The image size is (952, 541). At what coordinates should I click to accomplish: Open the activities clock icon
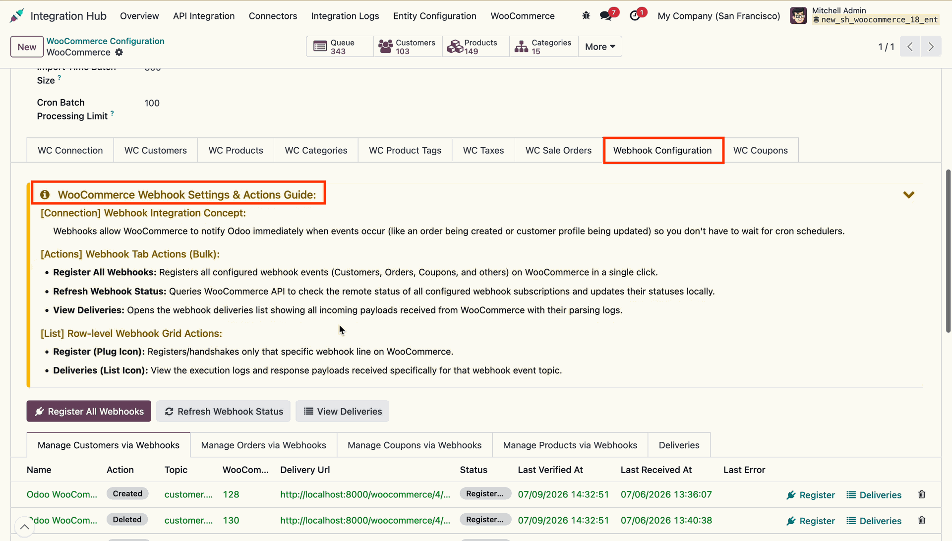pyautogui.click(x=635, y=16)
